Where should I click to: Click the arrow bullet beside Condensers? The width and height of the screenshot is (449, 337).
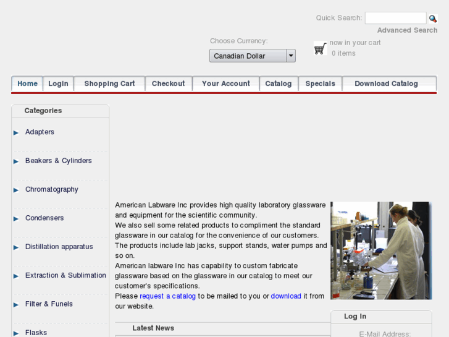16,218
